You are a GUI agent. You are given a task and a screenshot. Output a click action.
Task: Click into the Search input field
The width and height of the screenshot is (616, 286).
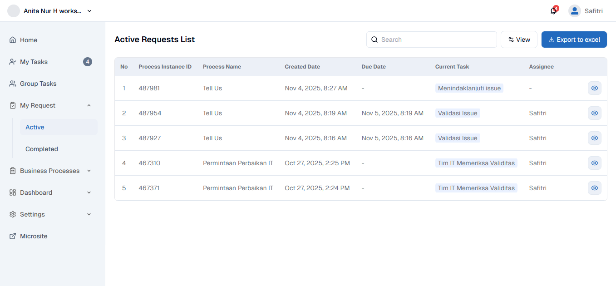click(436, 39)
